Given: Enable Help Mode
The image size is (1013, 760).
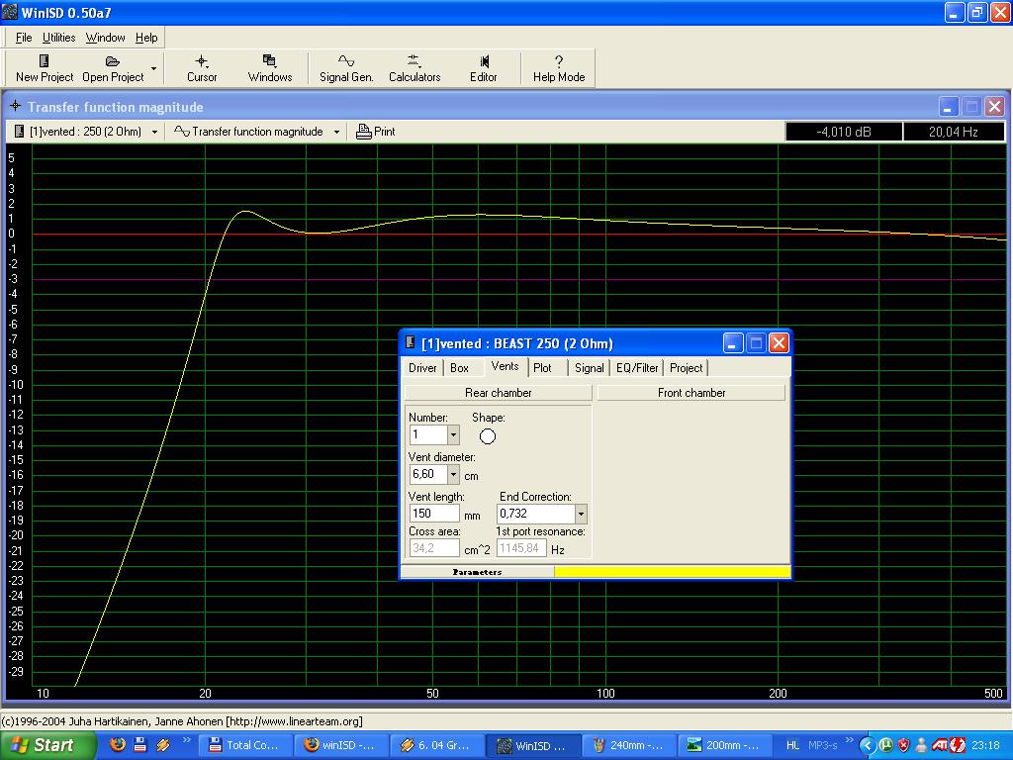Looking at the screenshot, I should [559, 68].
